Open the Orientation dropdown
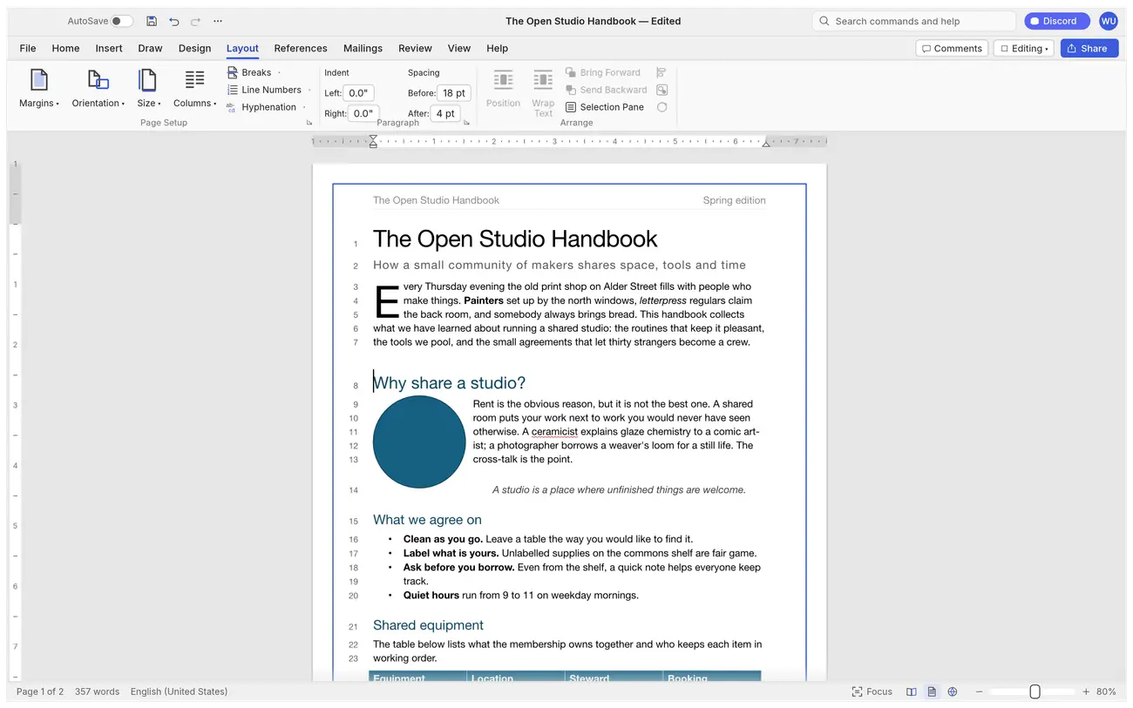The width and height of the screenshot is (1133, 708). coord(98,89)
